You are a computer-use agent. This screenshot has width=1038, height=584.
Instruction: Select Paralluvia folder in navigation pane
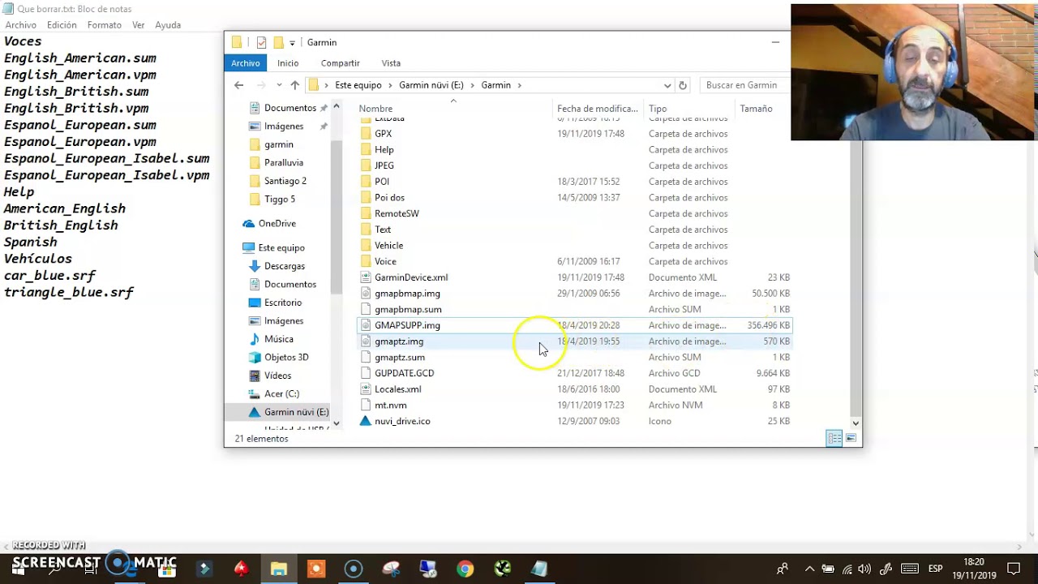point(283,162)
